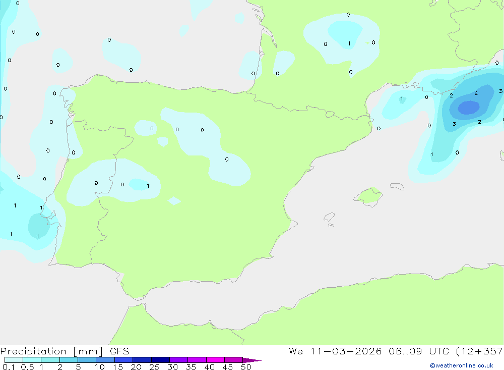Screen dimensions: 504x370
Task: Click the 25–30 mm dark navy swatch
Action: pyautogui.click(x=160, y=360)
